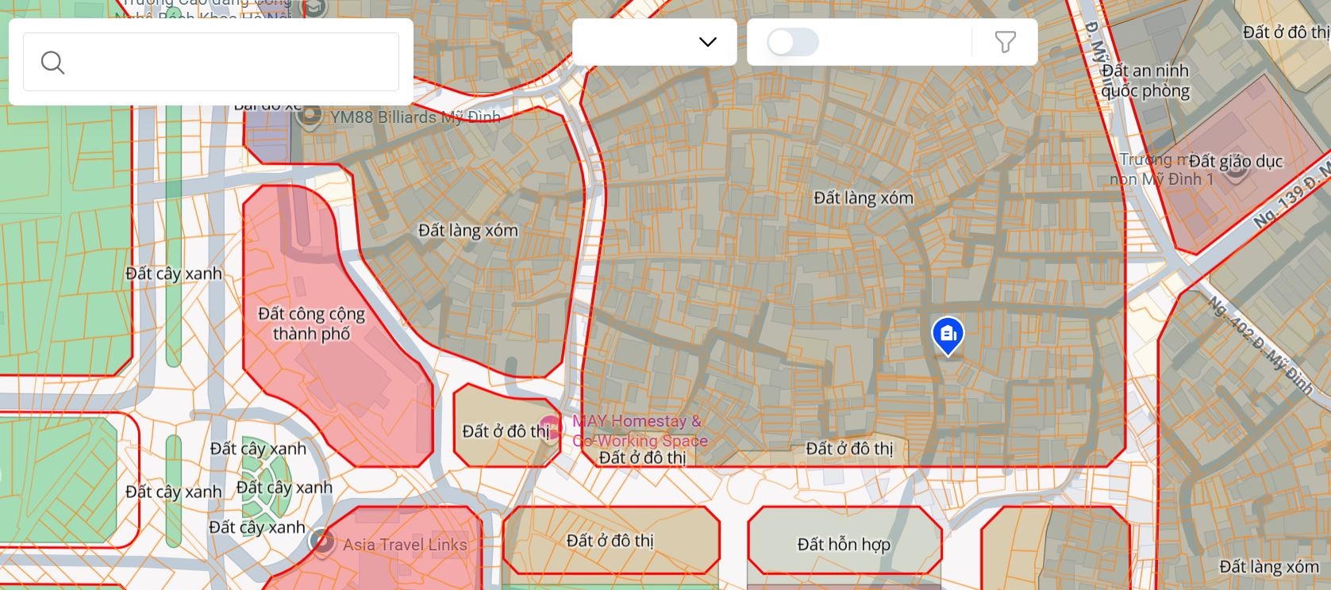Click the Đất hỗn hợp zone label
The image size is (1331, 590).
point(844,544)
